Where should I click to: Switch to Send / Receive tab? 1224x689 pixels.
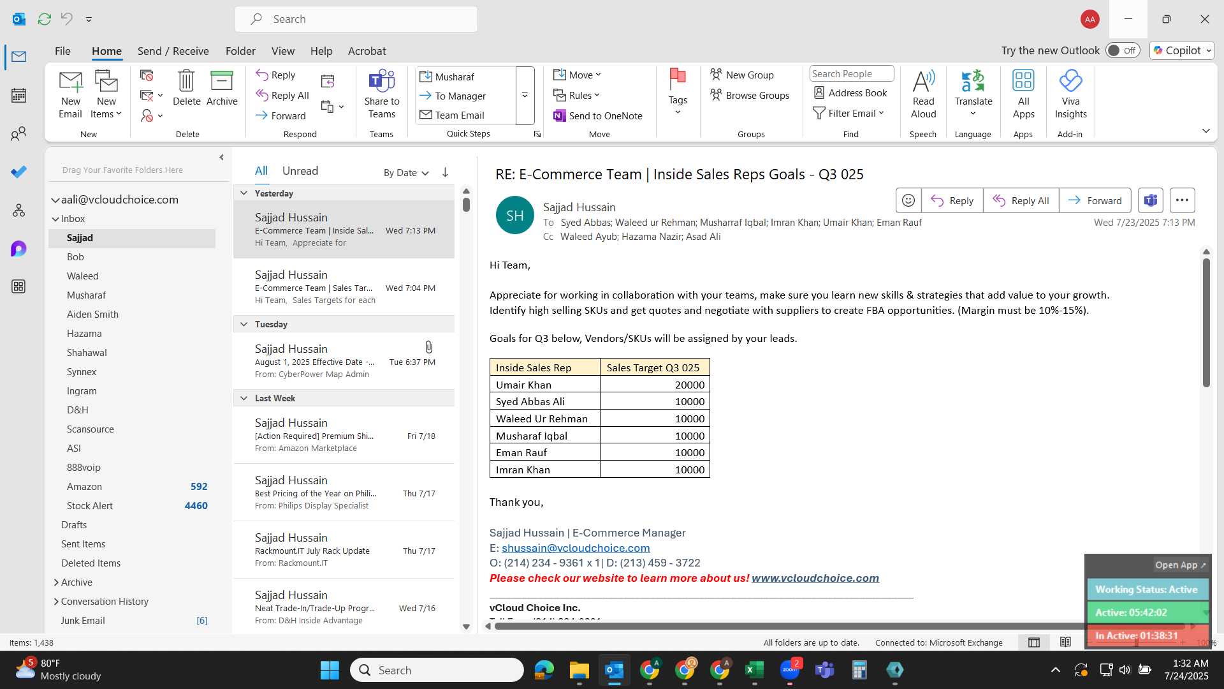173,51
